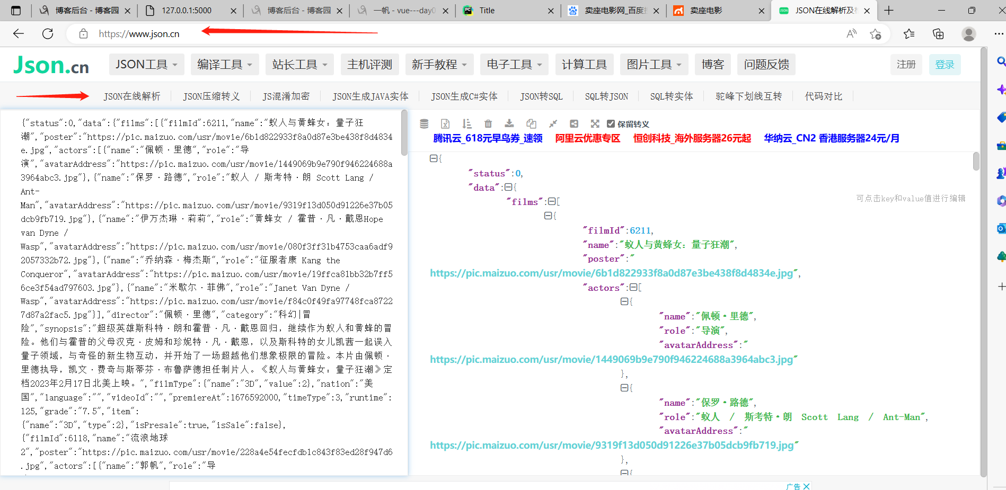The height and width of the screenshot is (490, 1006).
Task: Go back with the browser back arrow
Action: tap(19, 34)
